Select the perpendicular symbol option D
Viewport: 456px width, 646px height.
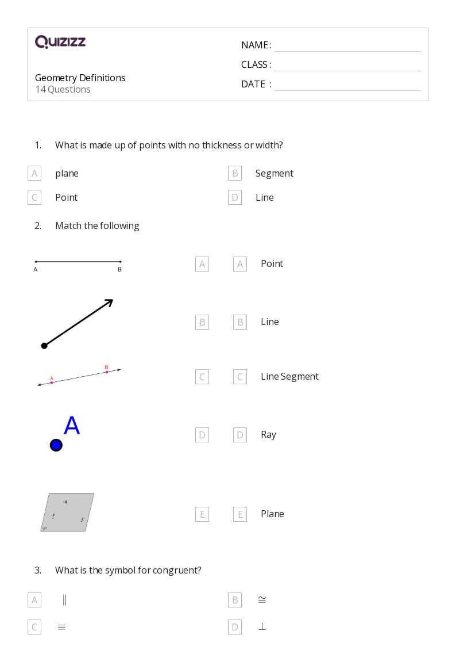pos(235,627)
